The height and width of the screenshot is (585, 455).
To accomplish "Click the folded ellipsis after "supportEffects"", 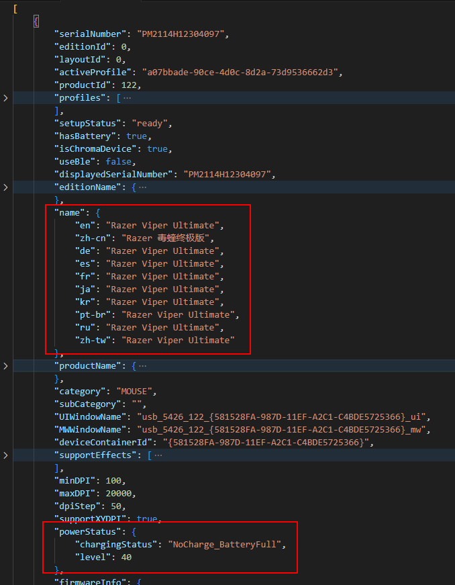I will tap(158, 455).
